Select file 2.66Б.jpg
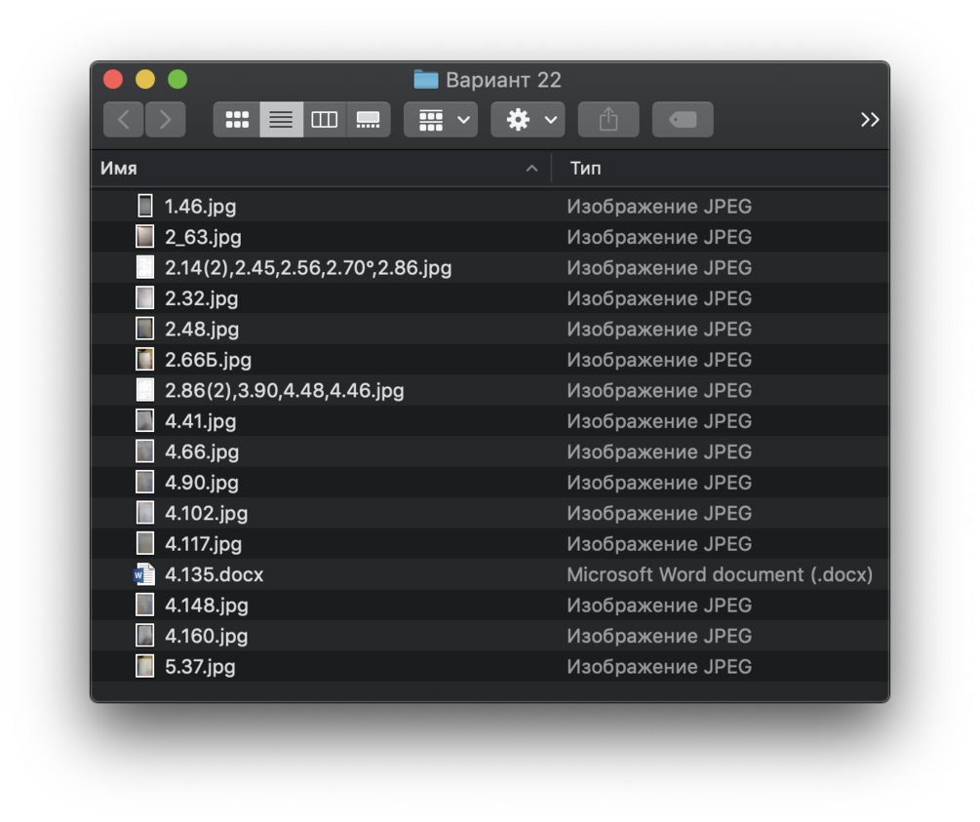The width and height of the screenshot is (980, 822). (490, 360)
